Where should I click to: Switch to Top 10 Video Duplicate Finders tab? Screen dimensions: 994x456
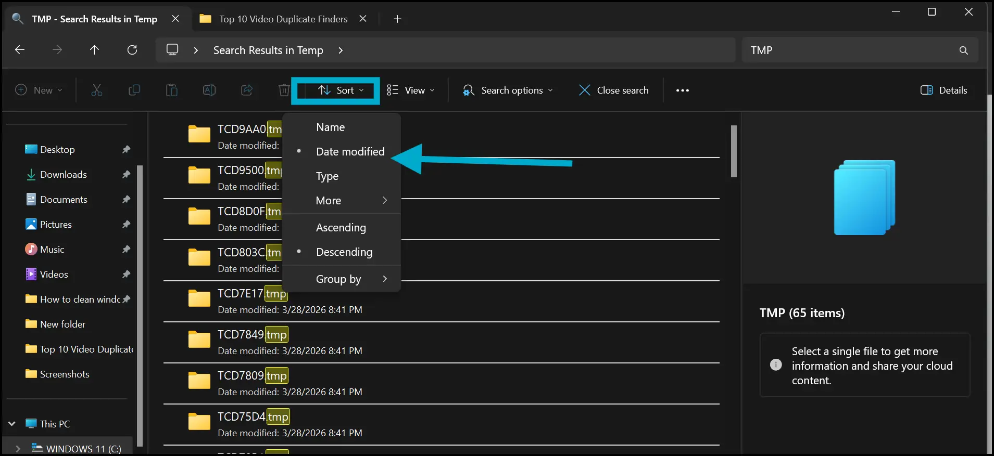click(x=283, y=19)
